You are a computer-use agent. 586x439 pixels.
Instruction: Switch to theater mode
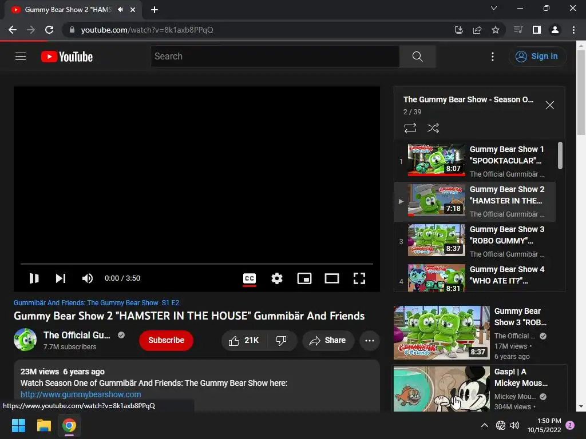tap(331, 278)
